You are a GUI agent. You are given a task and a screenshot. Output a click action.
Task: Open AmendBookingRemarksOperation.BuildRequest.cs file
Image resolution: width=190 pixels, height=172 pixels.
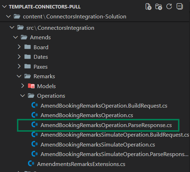pos(104,106)
